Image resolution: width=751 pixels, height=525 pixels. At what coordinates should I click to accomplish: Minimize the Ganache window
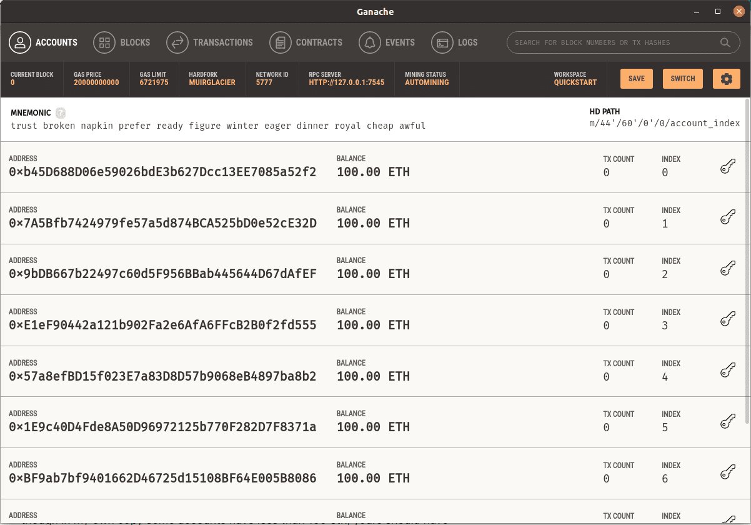(698, 11)
